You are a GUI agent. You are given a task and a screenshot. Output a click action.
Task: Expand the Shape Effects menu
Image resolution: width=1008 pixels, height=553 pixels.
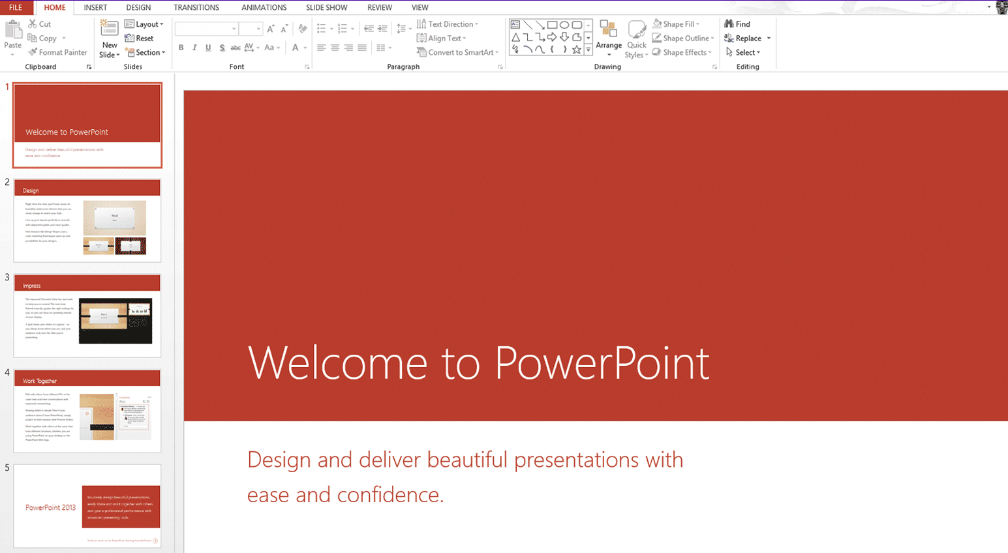click(x=682, y=52)
